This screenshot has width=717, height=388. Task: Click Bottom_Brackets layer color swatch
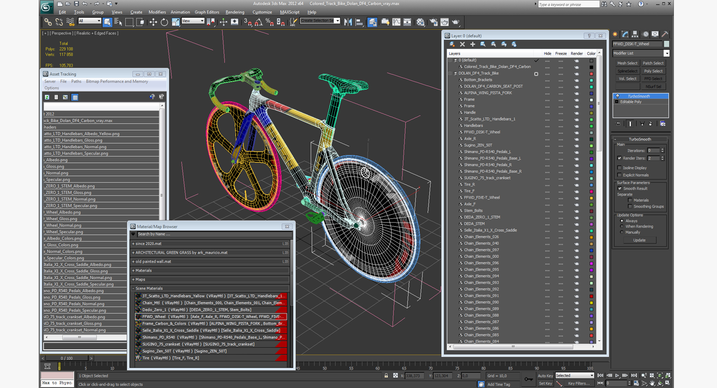tap(592, 80)
